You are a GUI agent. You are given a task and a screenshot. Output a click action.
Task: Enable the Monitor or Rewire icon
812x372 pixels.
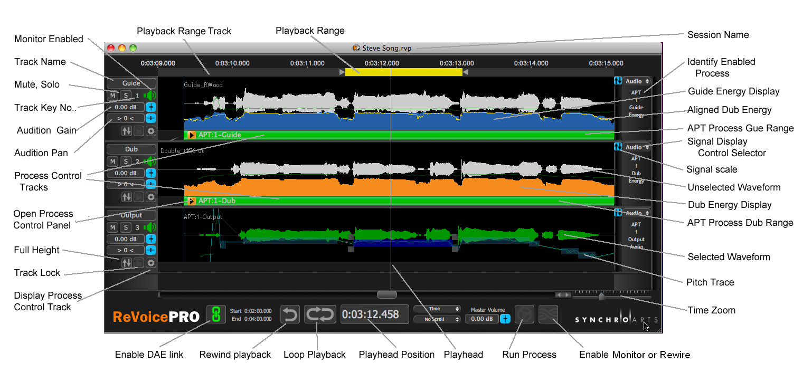coord(549,314)
